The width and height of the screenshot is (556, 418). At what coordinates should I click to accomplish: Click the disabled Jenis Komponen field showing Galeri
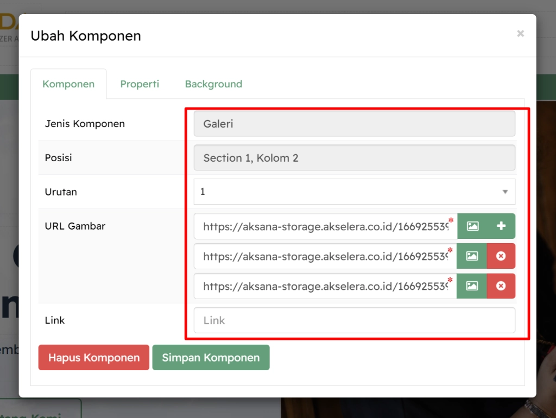pos(354,124)
